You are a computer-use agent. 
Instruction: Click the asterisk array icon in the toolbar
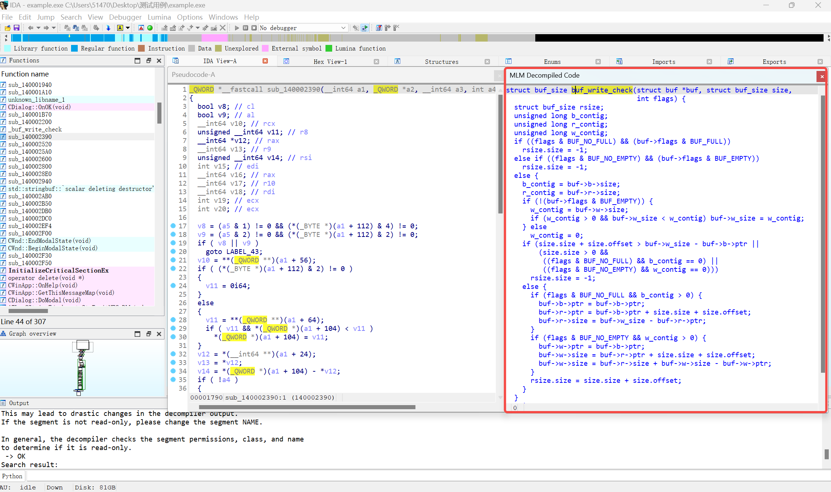205,28
